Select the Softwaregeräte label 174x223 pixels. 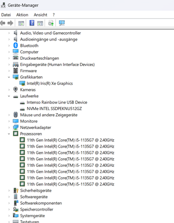[x=34, y=197]
